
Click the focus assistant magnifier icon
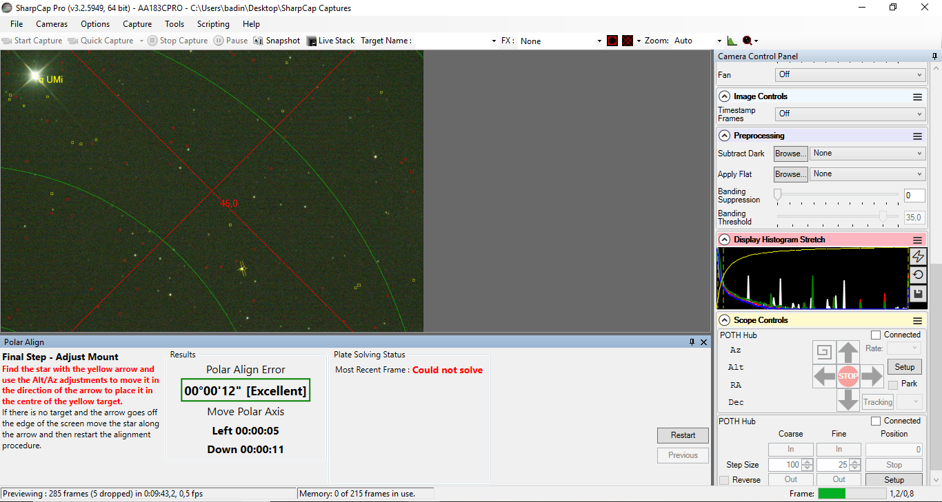coord(747,41)
